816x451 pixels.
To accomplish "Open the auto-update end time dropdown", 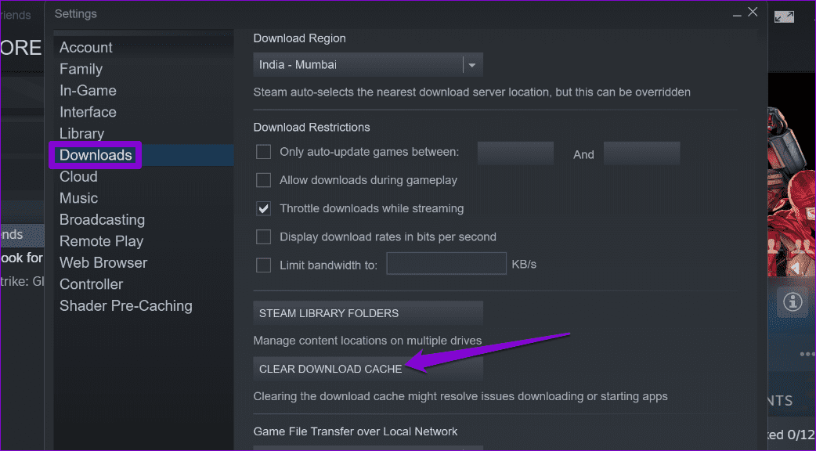I will click(641, 153).
